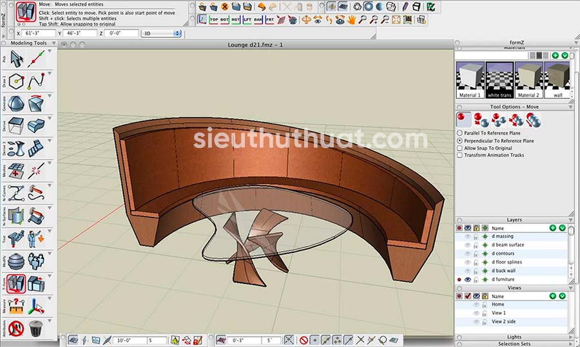Expand the Selection Sets panel
This screenshot has width=580, height=347.
click(x=571, y=344)
